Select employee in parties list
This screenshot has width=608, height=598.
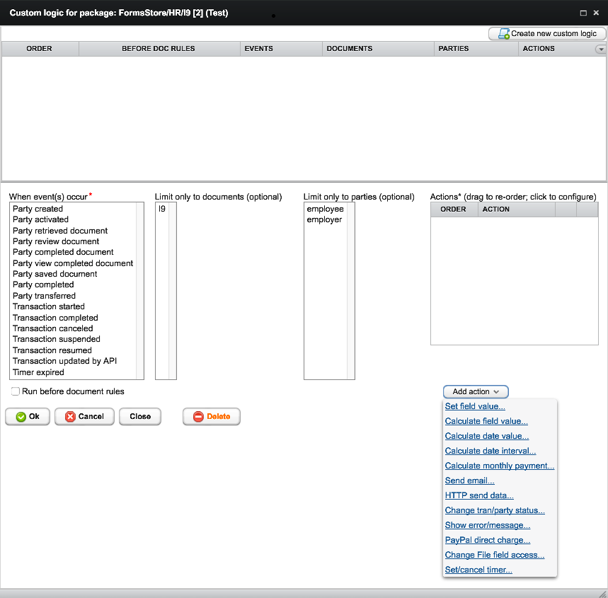click(325, 209)
